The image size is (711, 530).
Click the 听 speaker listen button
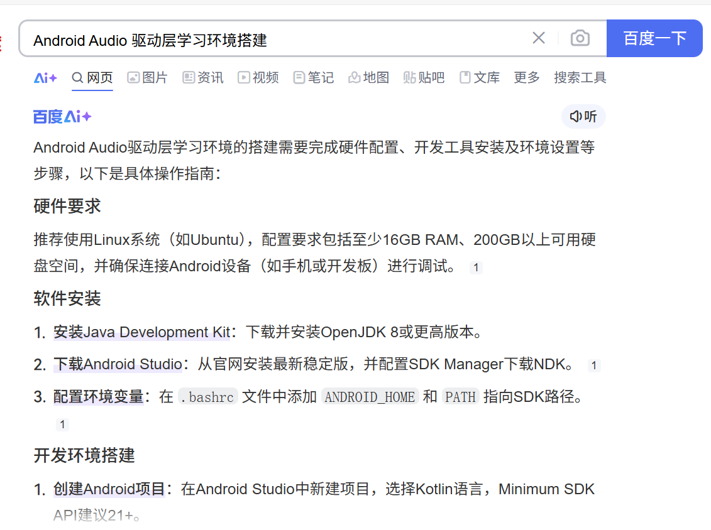point(583,117)
